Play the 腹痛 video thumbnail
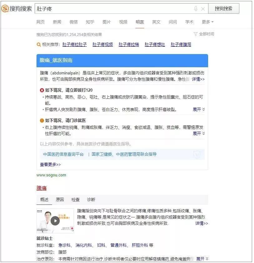The height and width of the screenshot is (263, 254). [55, 221]
